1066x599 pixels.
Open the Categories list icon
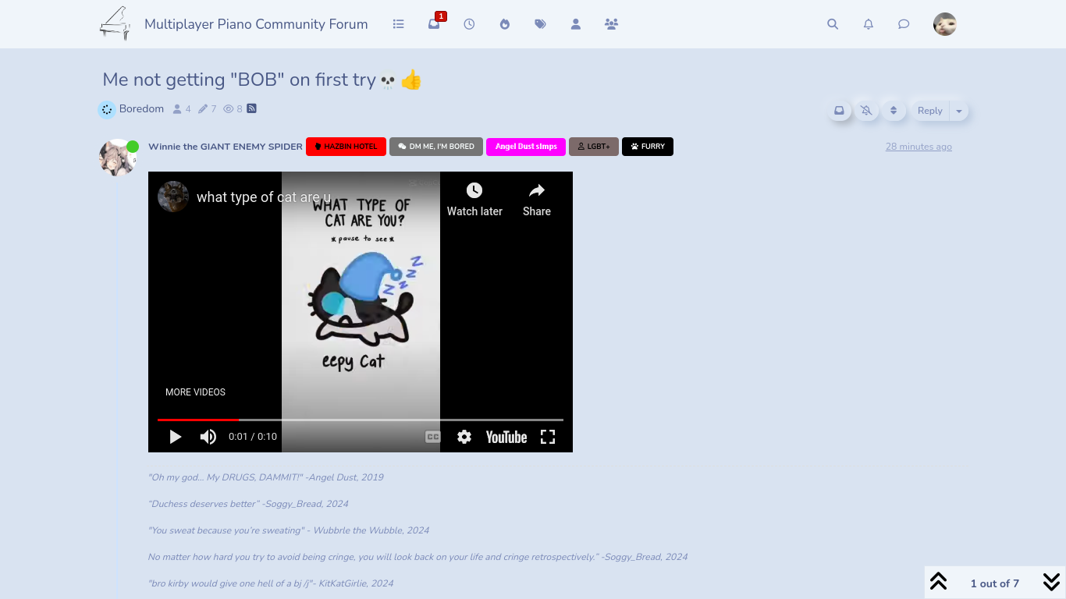point(399,24)
